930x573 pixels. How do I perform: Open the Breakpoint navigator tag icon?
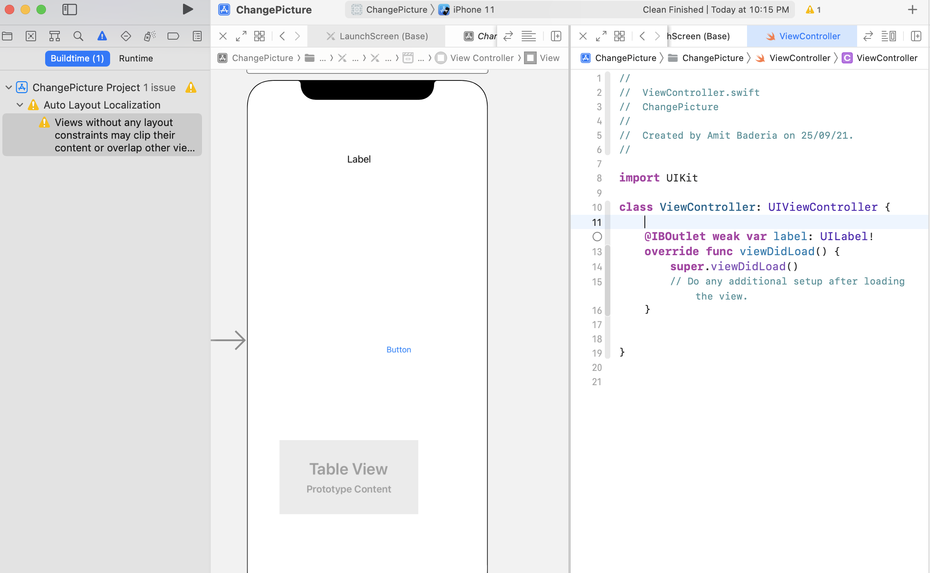[173, 36]
